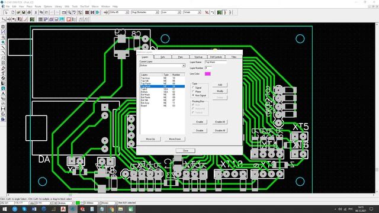The image size is (379, 213).
Task: Click the Cut scissors toolbar icon
Action: (x=36, y=12)
